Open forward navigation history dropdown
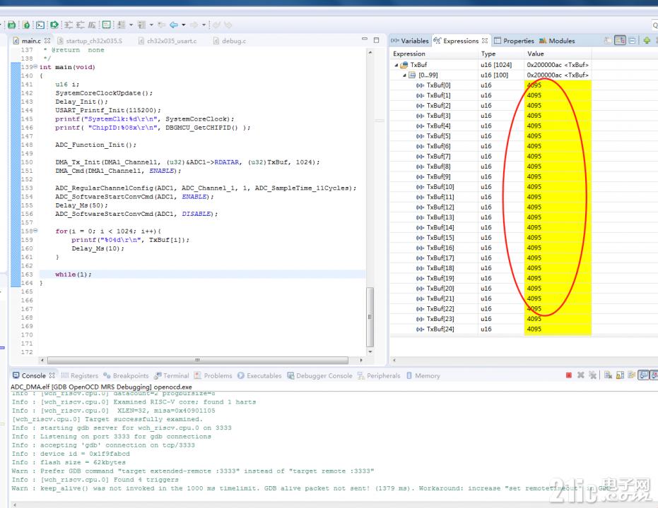This screenshot has width=658, height=508. (x=204, y=25)
